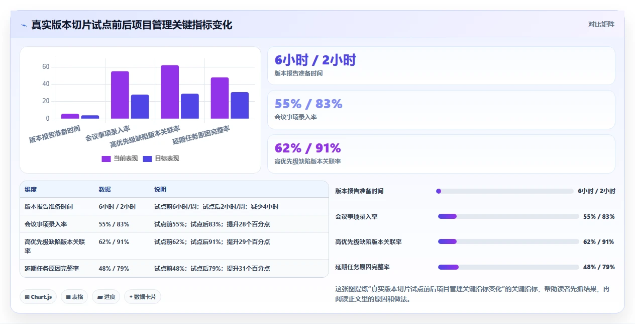
Task: Click the 会议事项录入率 chart axis label
Action: (x=108, y=133)
